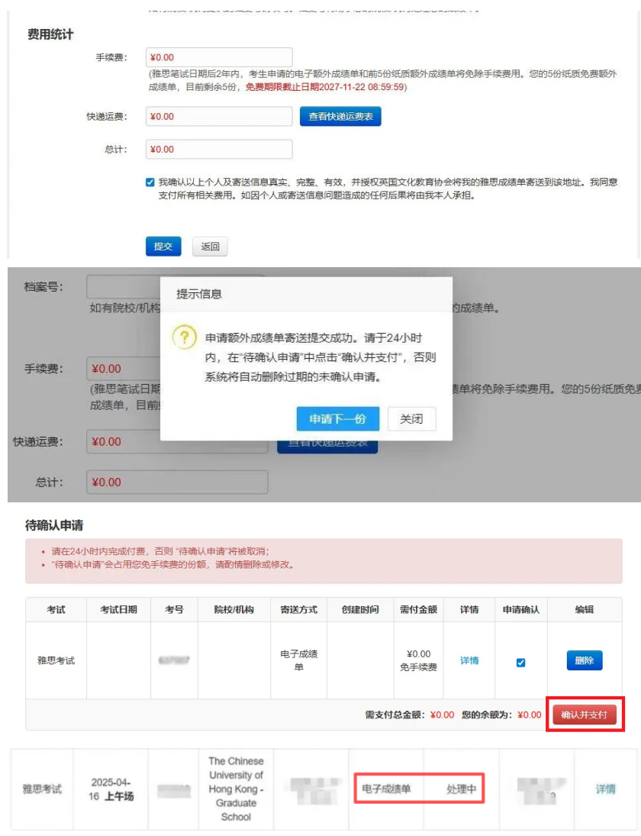Click the 考试日期 column header

[x=118, y=609]
